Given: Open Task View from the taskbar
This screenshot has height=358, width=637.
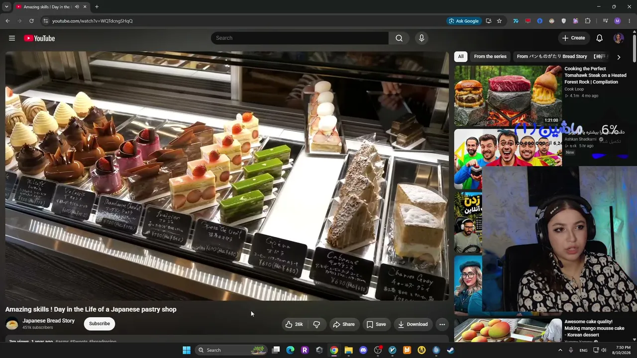Looking at the screenshot, I should pos(276,350).
